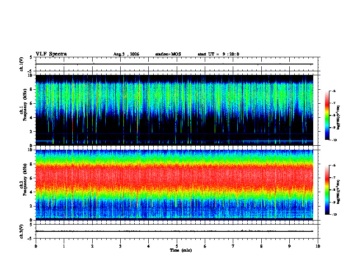
Task: Click the "VLF Spectra" plot title
Action: (x=51, y=54)
